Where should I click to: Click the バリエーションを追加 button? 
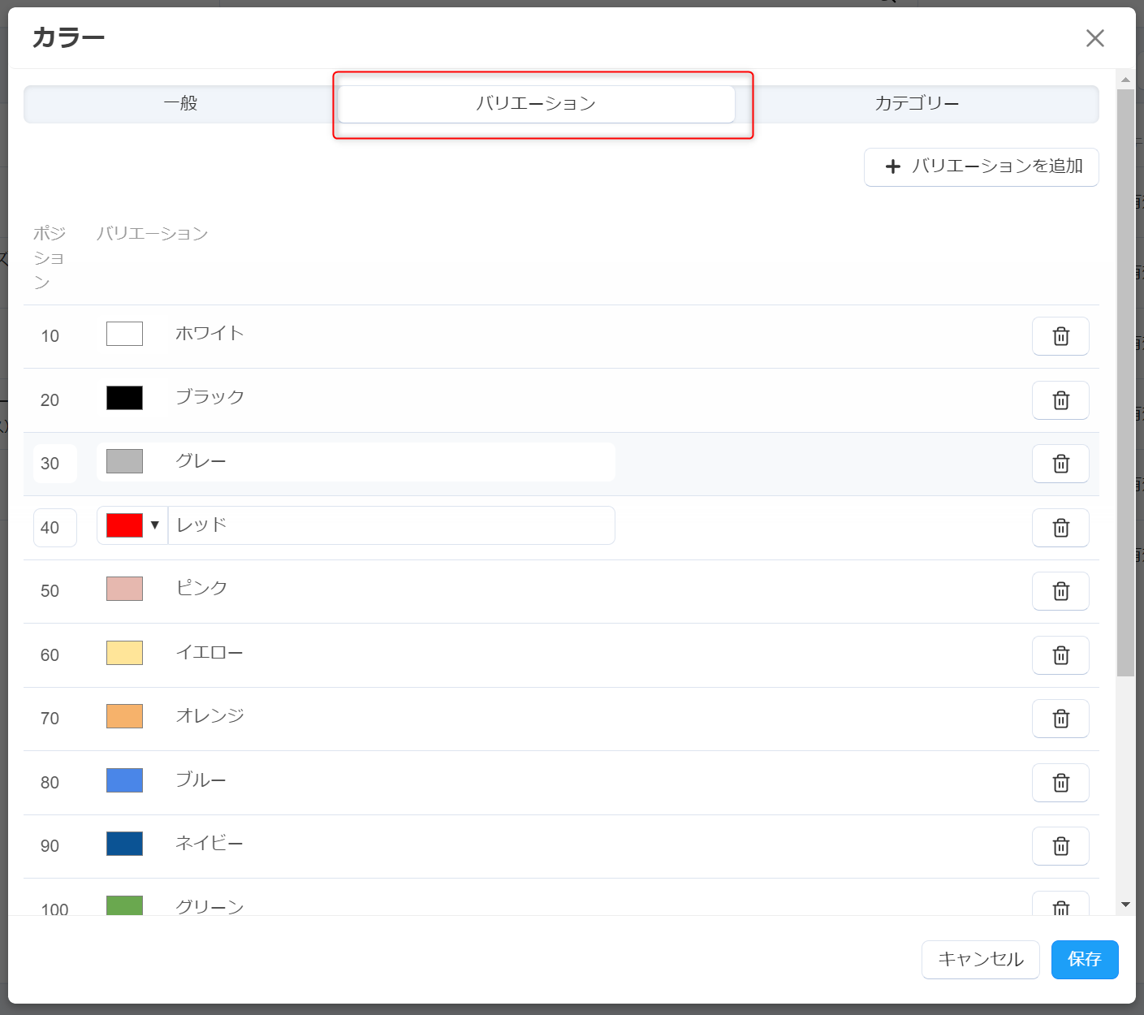pos(981,166)
